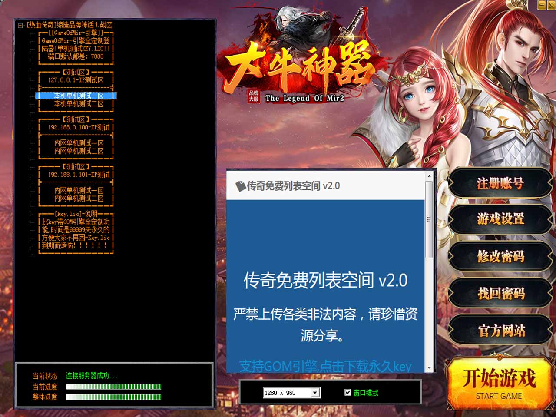Minimize the launcher with the gold minus icon
556x417 pixels.
click(x=541, y=5)
